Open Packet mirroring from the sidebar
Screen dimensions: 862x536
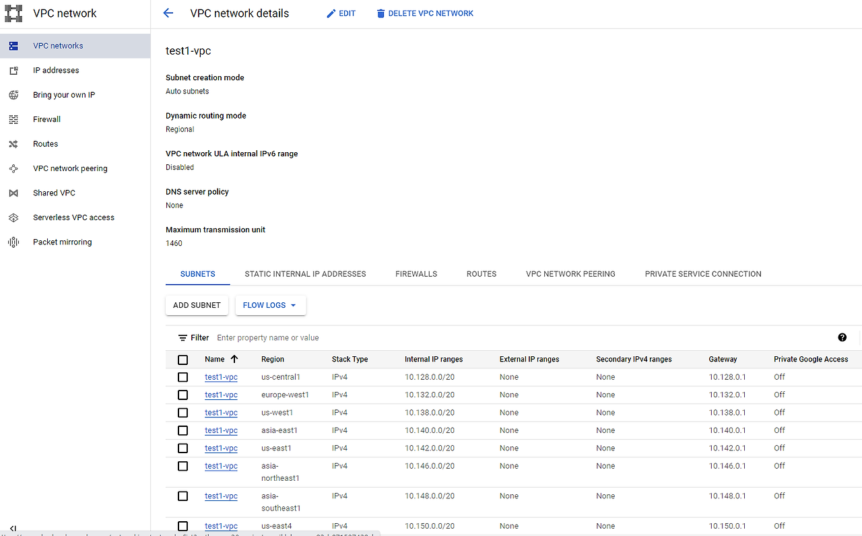[x=75, y=242]
